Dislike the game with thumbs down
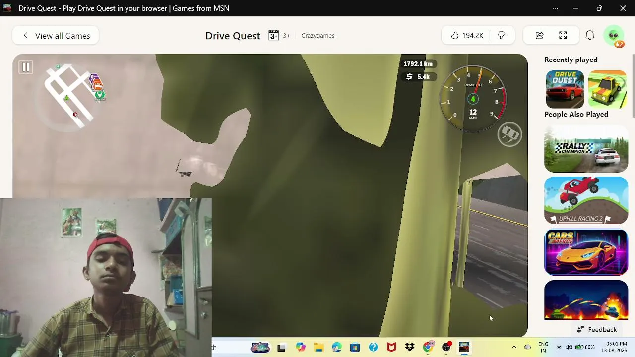Viewport: 635px width, 357px height. coord(502,35)
